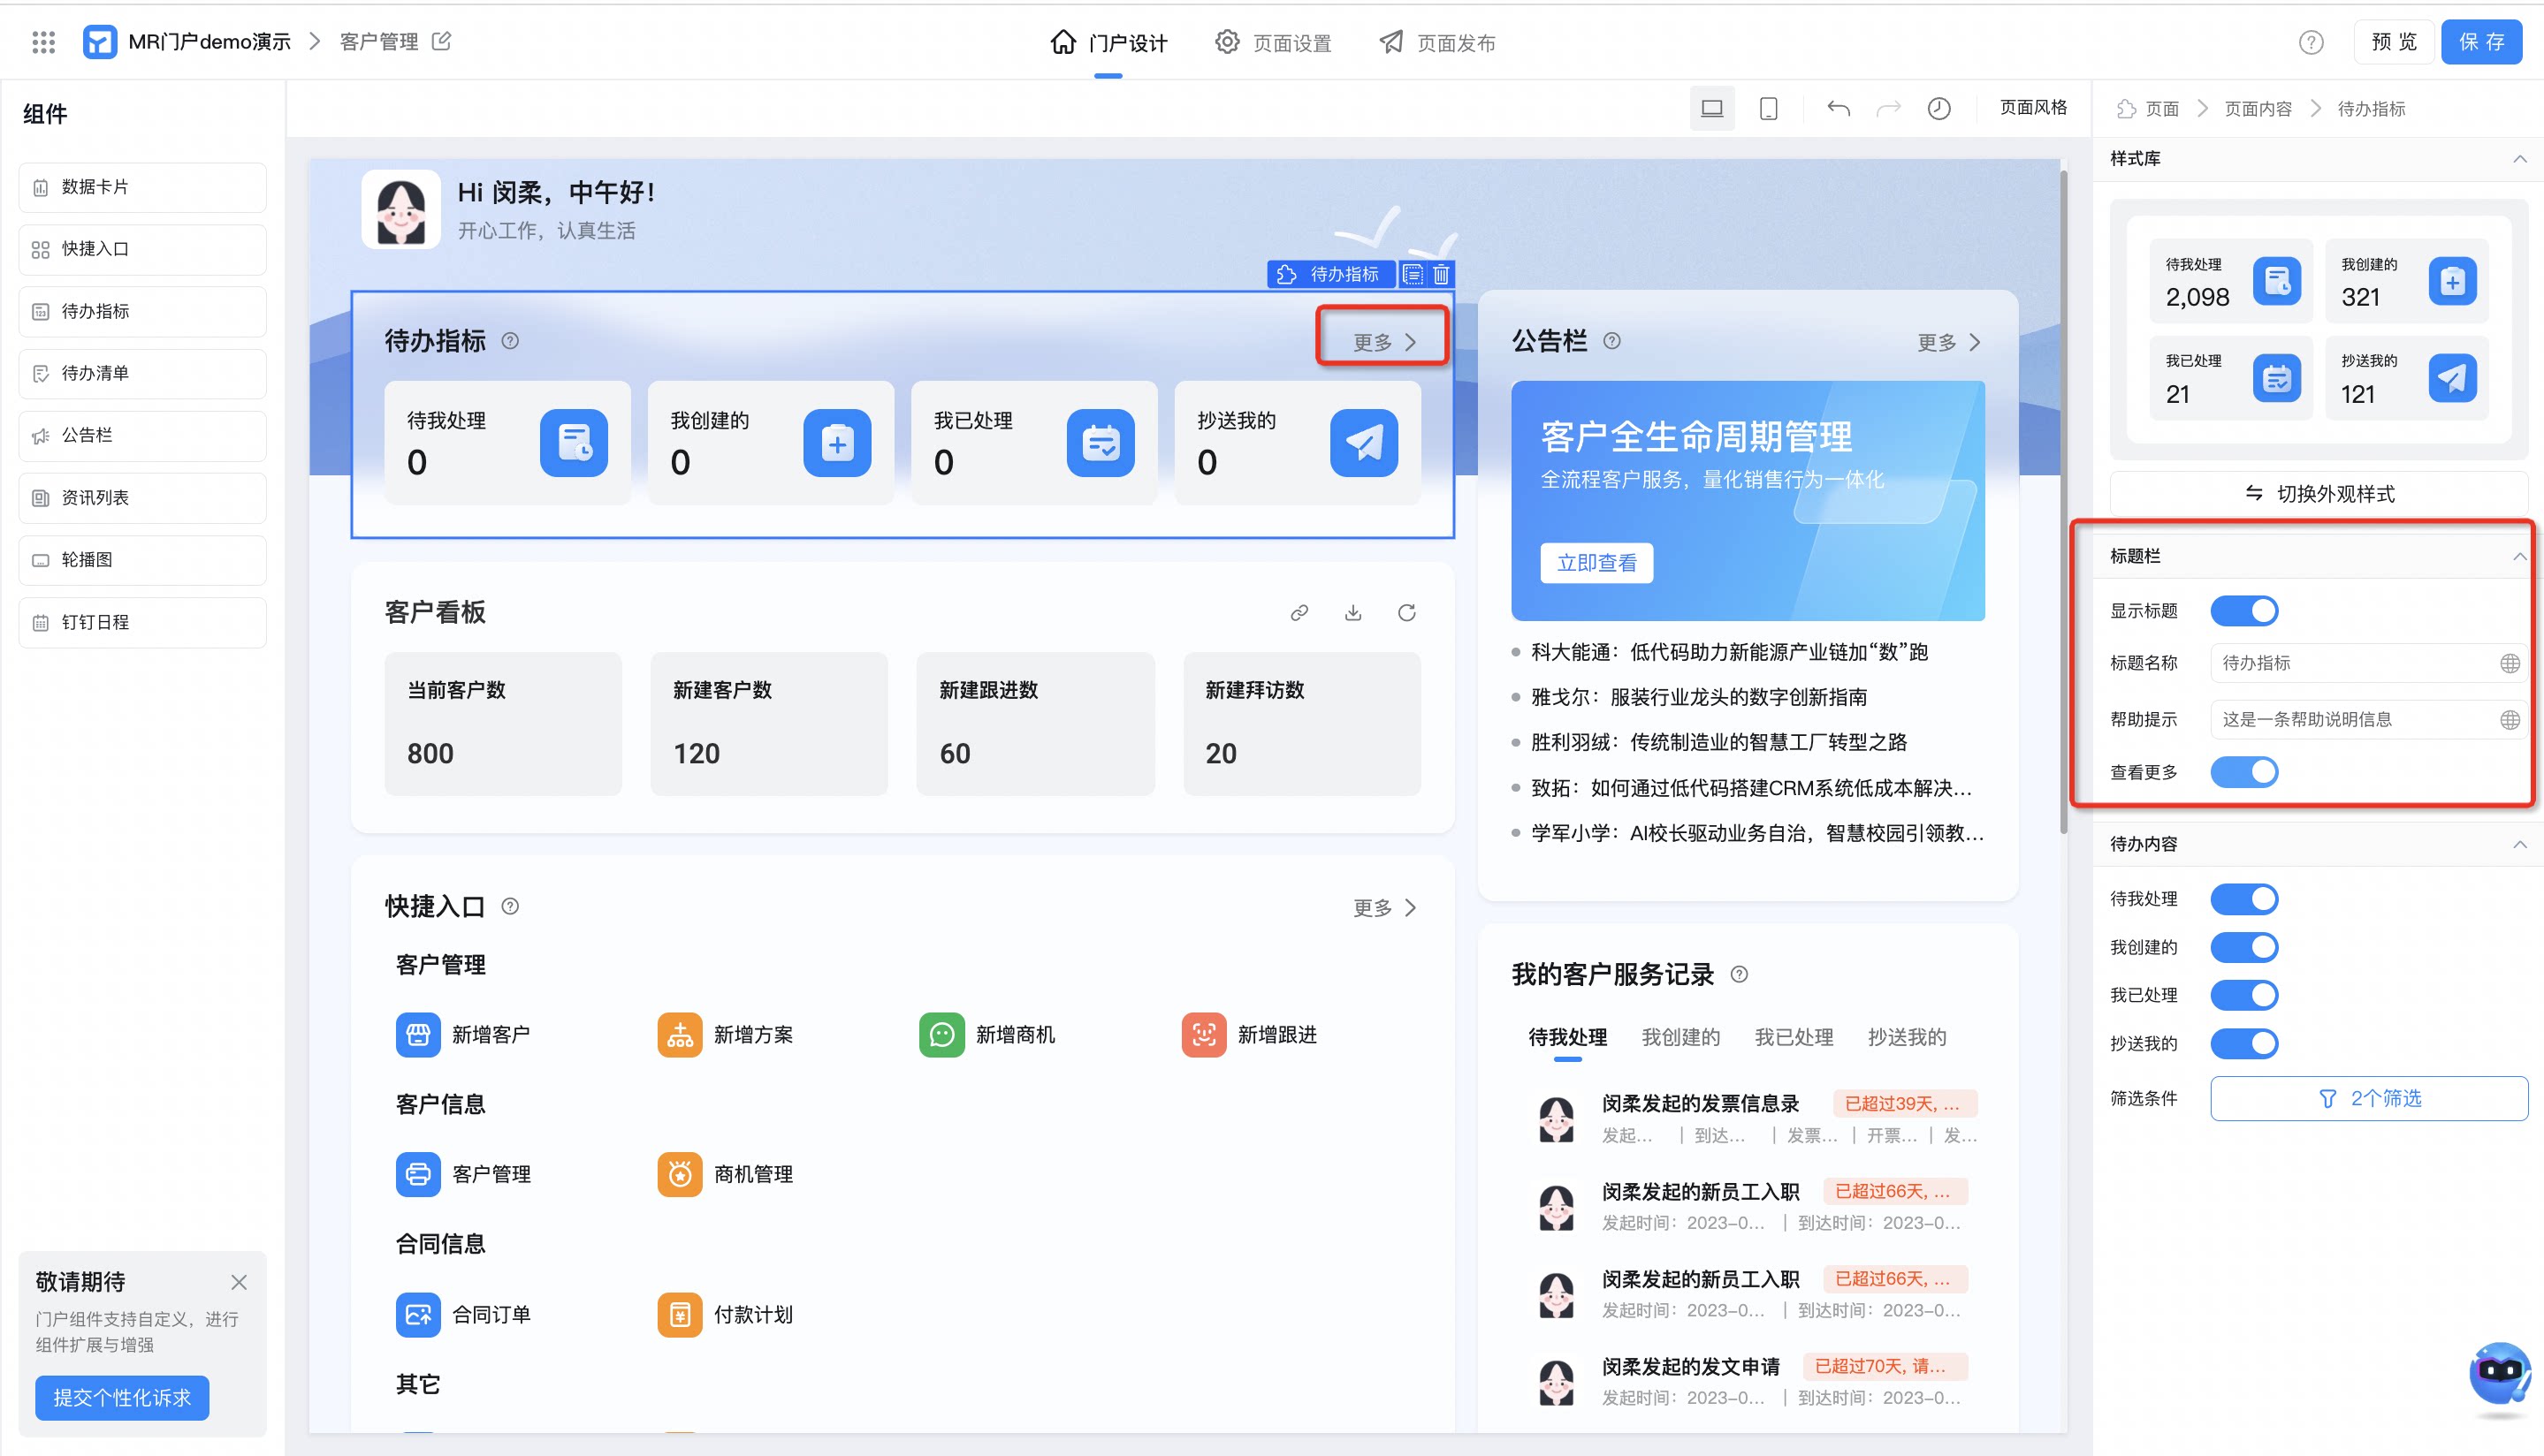Open the history clock icon
The height and width of the screenshot is (1456, 2544).
1938,108
